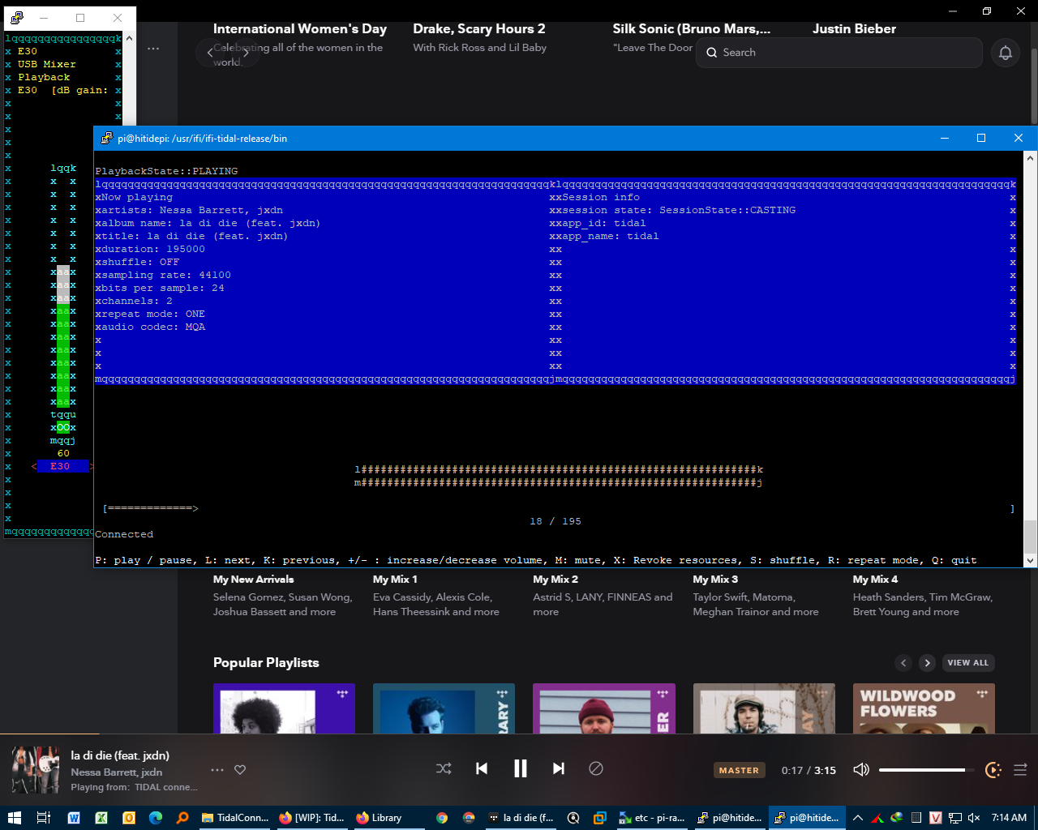The image size is (1038, 830).
Task: Open the Nessa Barrett, jxdn artist link
Action: tap(116, 772)
